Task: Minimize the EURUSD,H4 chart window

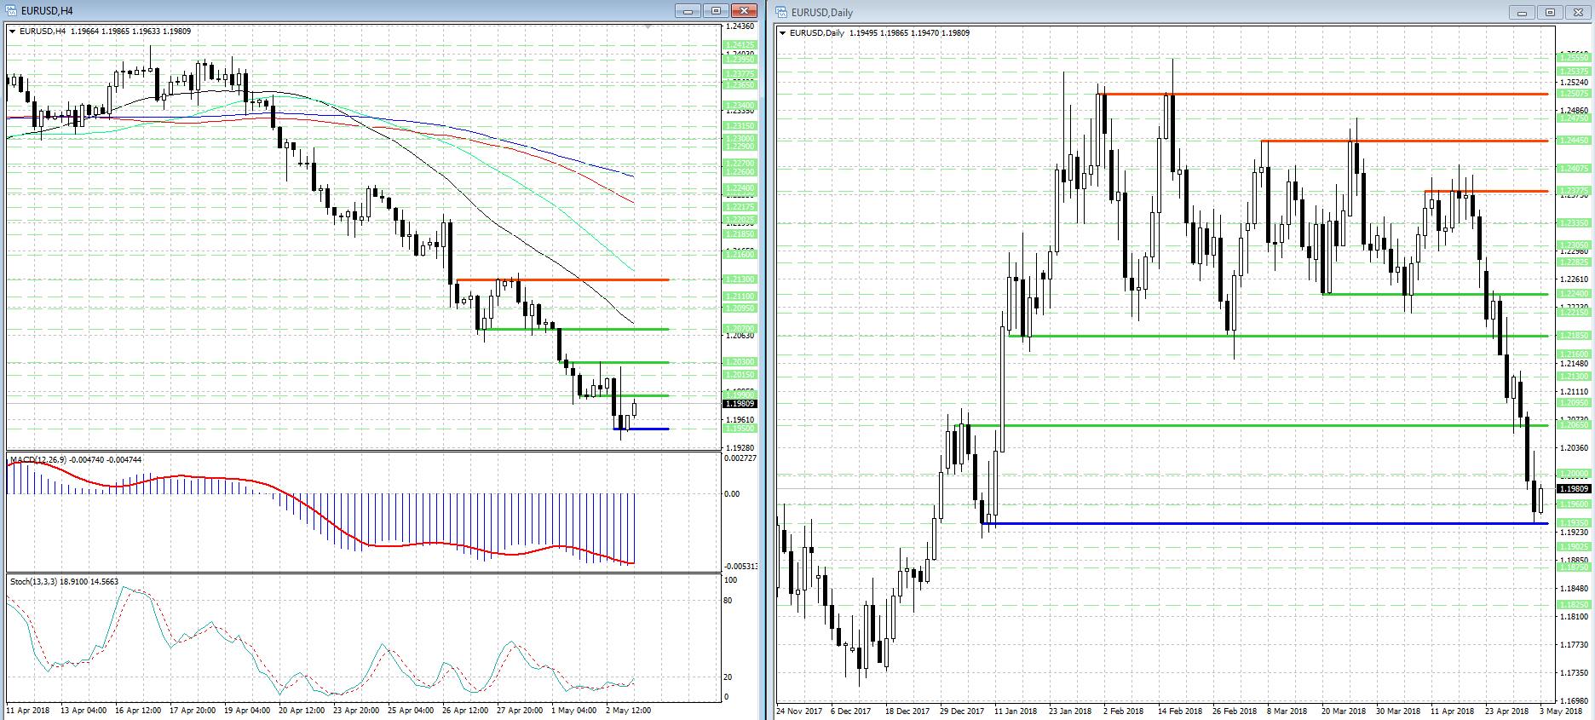Action: 688,11
